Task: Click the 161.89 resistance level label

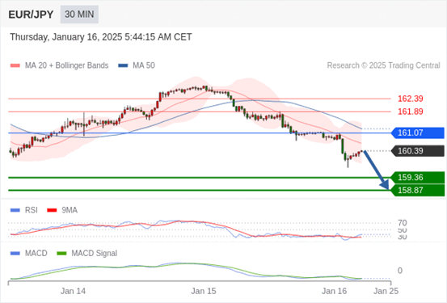Action: [x=411, y=112]
